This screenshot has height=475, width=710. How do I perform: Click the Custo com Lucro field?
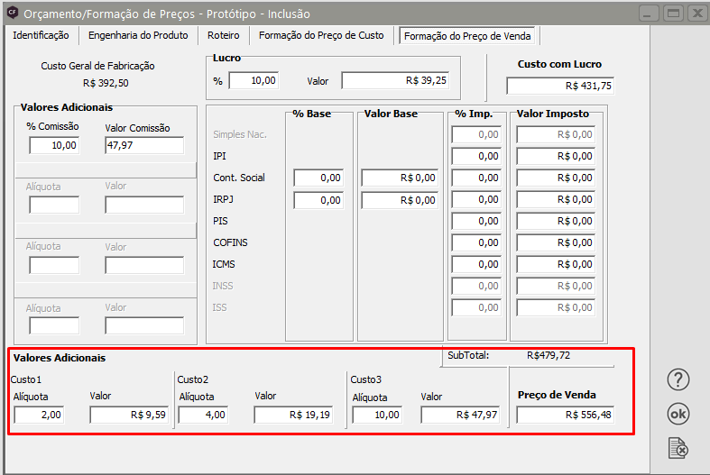pos(560,86)
